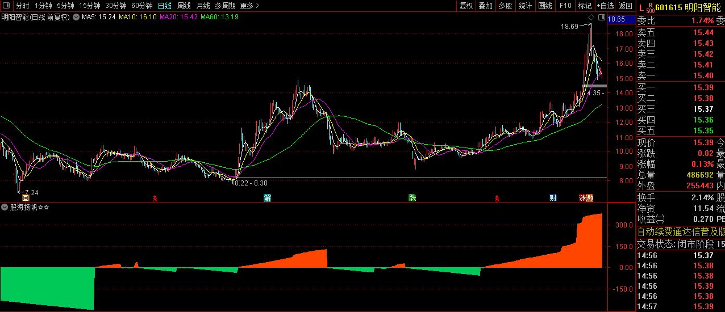Viewport: 725px width, 312px height.
Task: Click the 返回 back button
Action: tap(625, 6)
